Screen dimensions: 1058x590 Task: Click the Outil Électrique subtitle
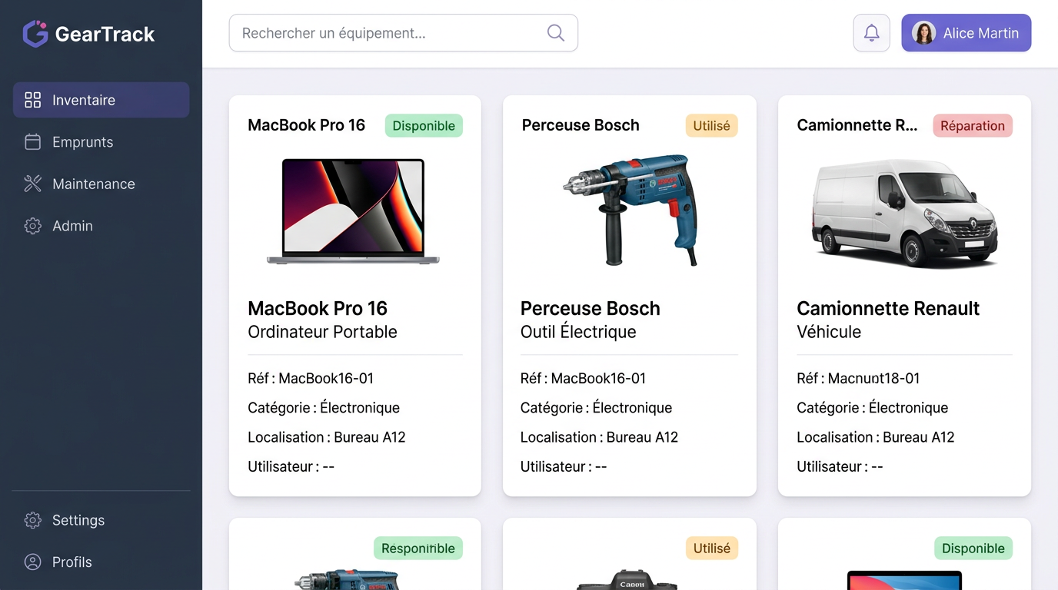click(x=578, y=332)
